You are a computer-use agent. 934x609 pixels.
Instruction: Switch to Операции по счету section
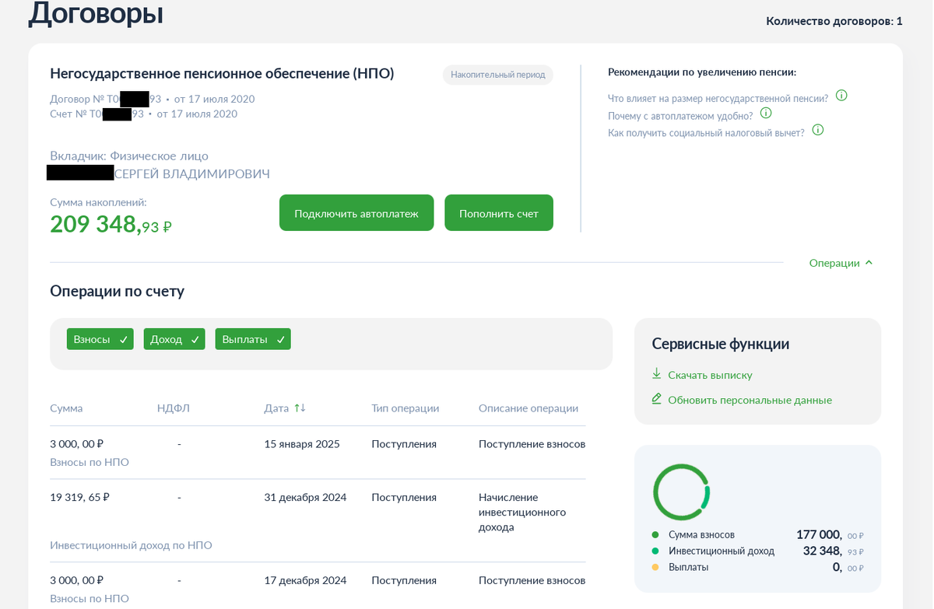[x=118, y=291]
